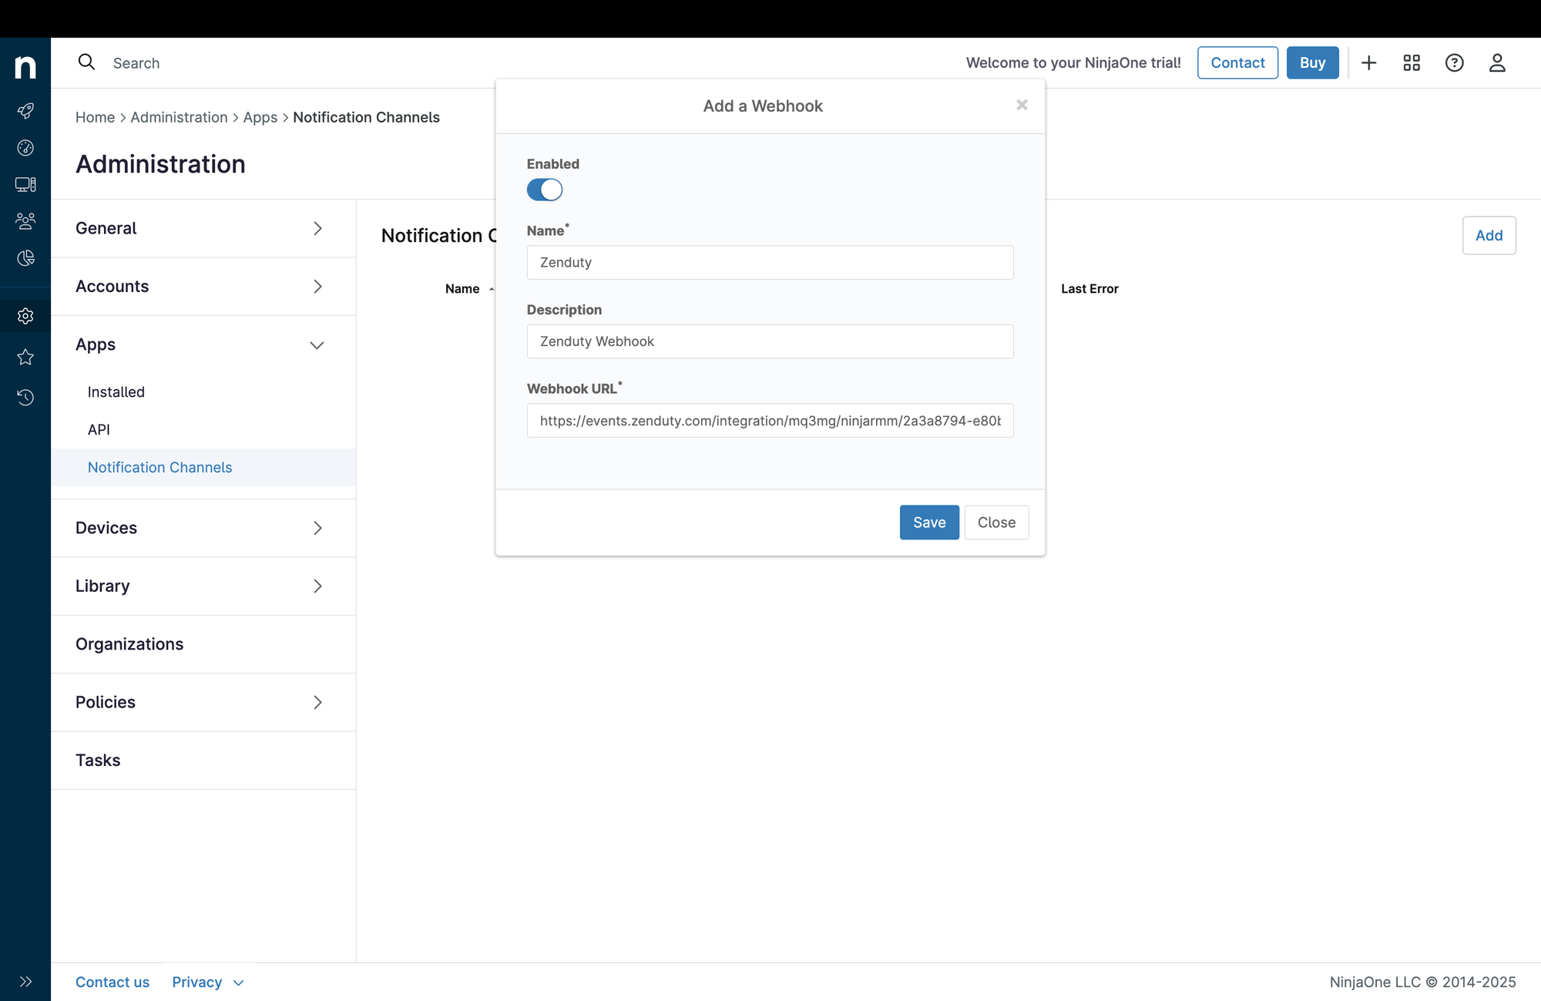Open the devices monitor sidebar icon
Viewport: 1541px width, 1001px height.
pyautogui.click(x=25, y=185)
